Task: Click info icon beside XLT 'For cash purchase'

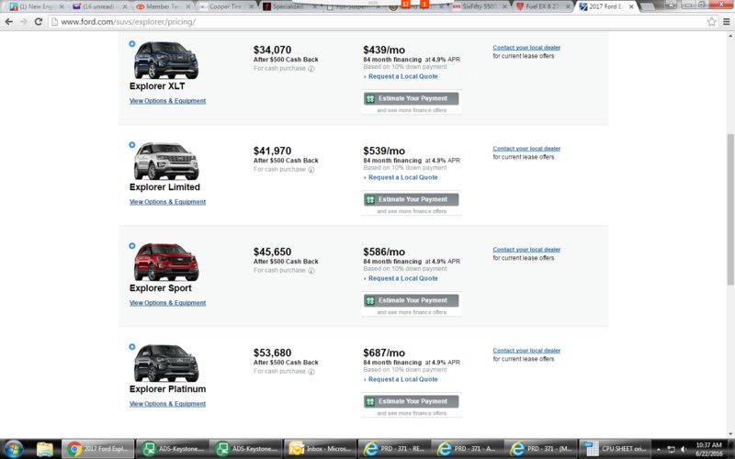Action: click(311, 69)
